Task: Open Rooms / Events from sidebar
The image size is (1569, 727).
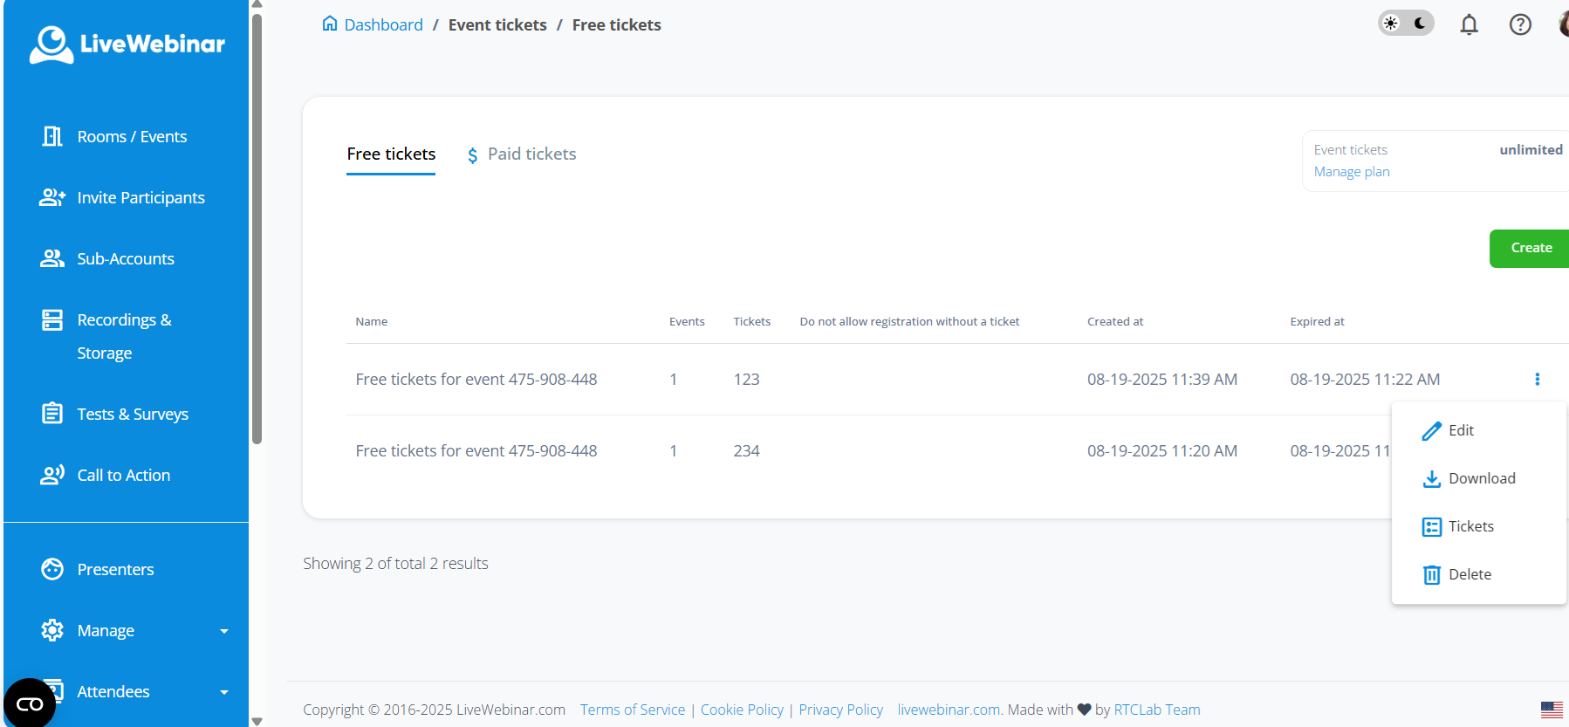Action: point(131,137)
